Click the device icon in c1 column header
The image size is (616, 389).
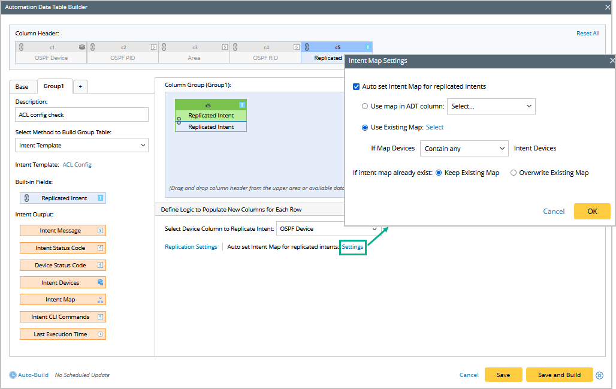82,47
